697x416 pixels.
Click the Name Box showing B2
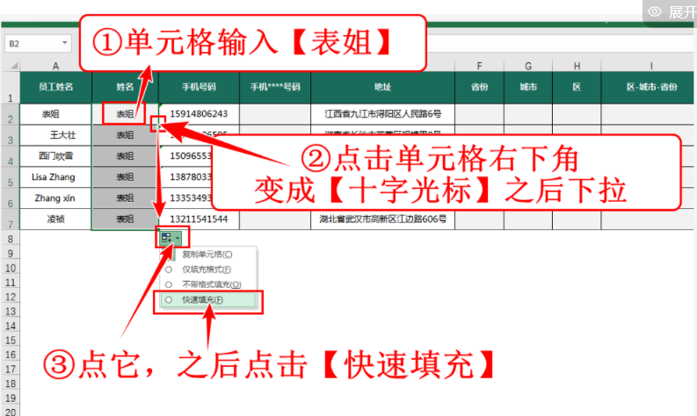pos(32,43)
